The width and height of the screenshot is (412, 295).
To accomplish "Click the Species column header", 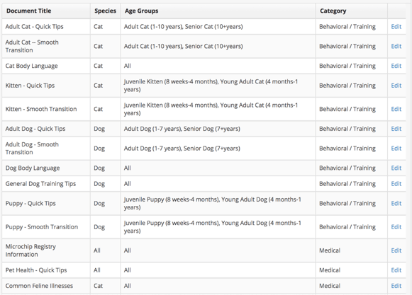I will (105, 11).
